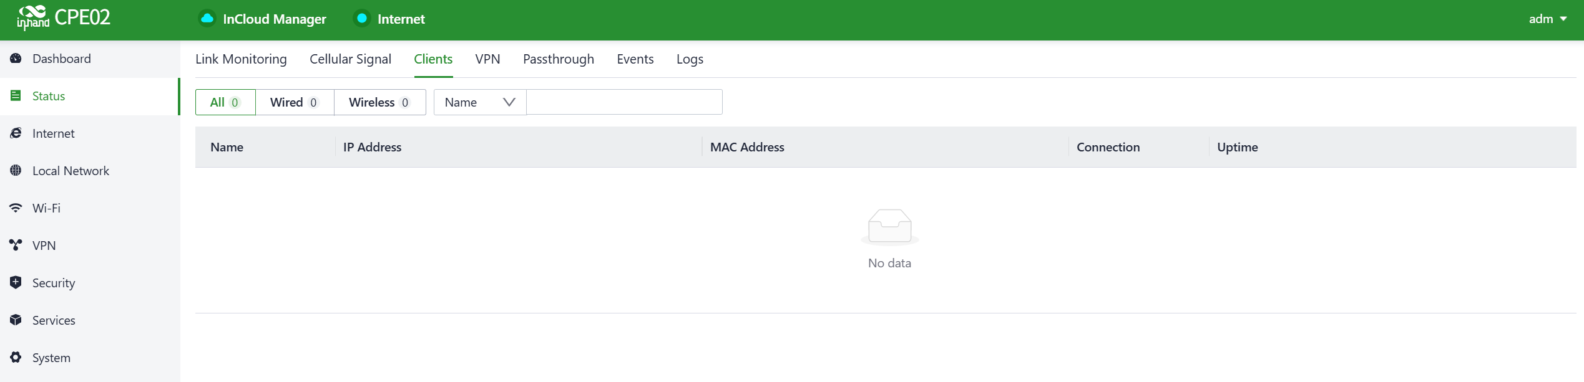Click the Internet browser icon in sidebar
1584x382 pixels.
pyautogui.click(x=16, y=133)
